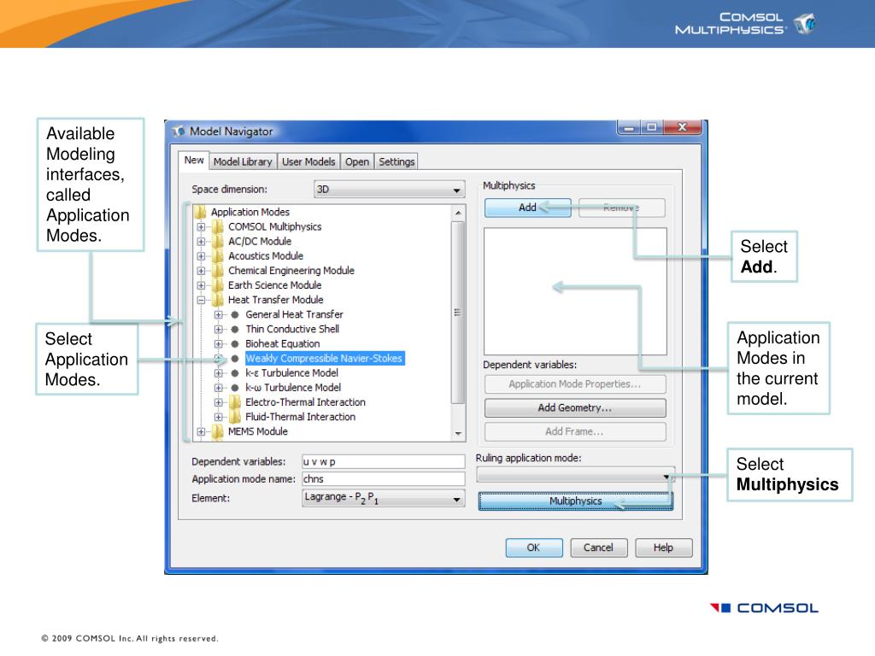Viewport: 875px width, 656px height.
Task: Expand the COMSOL Multiphysics tree node
Action: 201,227
